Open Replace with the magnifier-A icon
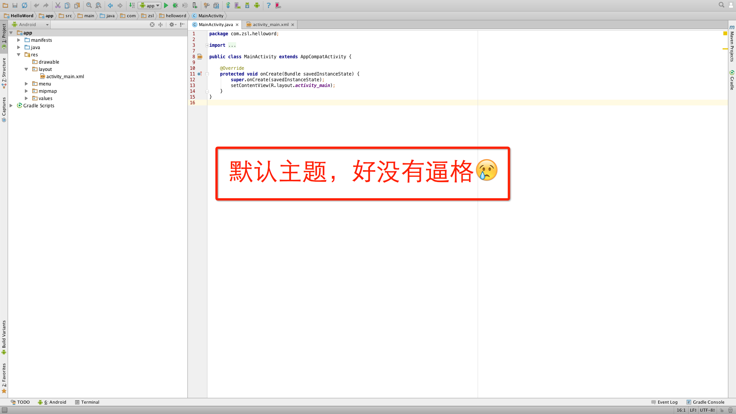Image resolution: width=736 pixels, height=414 pixels. pyautogui.click(x=99, y=5)
